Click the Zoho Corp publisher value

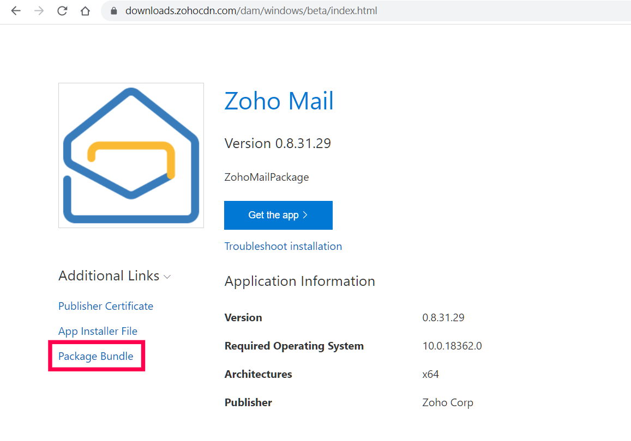(x=447, y=402)
